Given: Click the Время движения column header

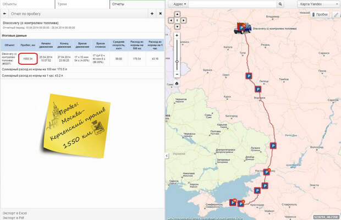Looking at the screenshot, I should [x=82, y=45].
